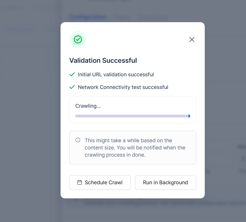This screenshot has height=222, width=246.
Task: Click the Schedule Crawl button label
Action: click(x=104, y=183)
